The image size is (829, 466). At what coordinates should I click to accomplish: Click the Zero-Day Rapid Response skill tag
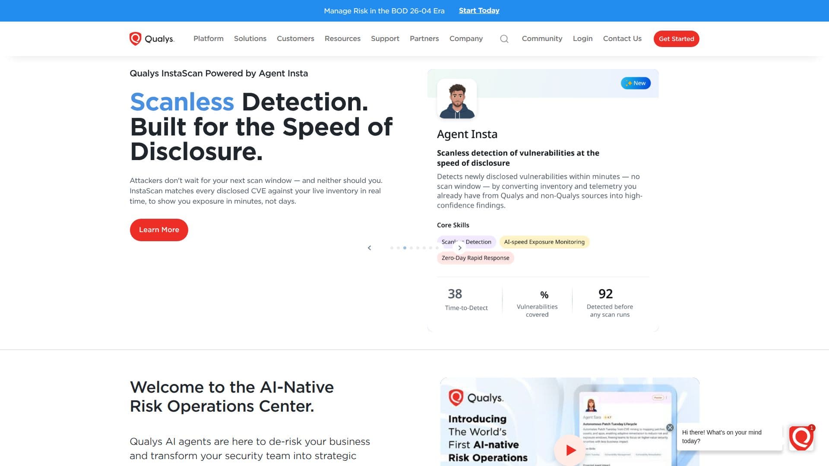(475, 258)
